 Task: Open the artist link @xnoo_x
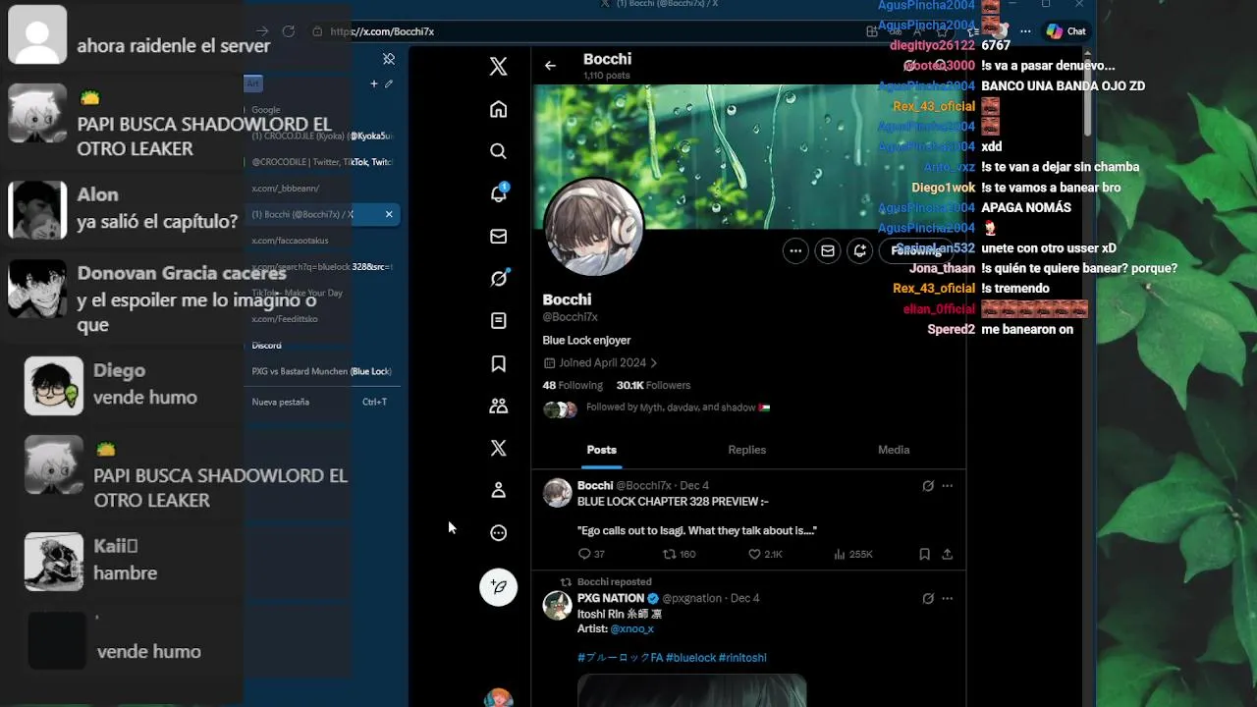tap(631, 628)
